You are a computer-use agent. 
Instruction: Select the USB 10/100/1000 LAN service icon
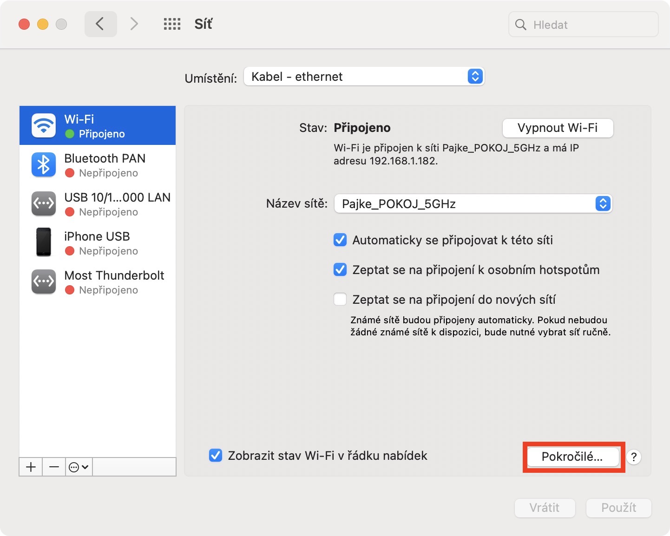[x=44, y=203]
